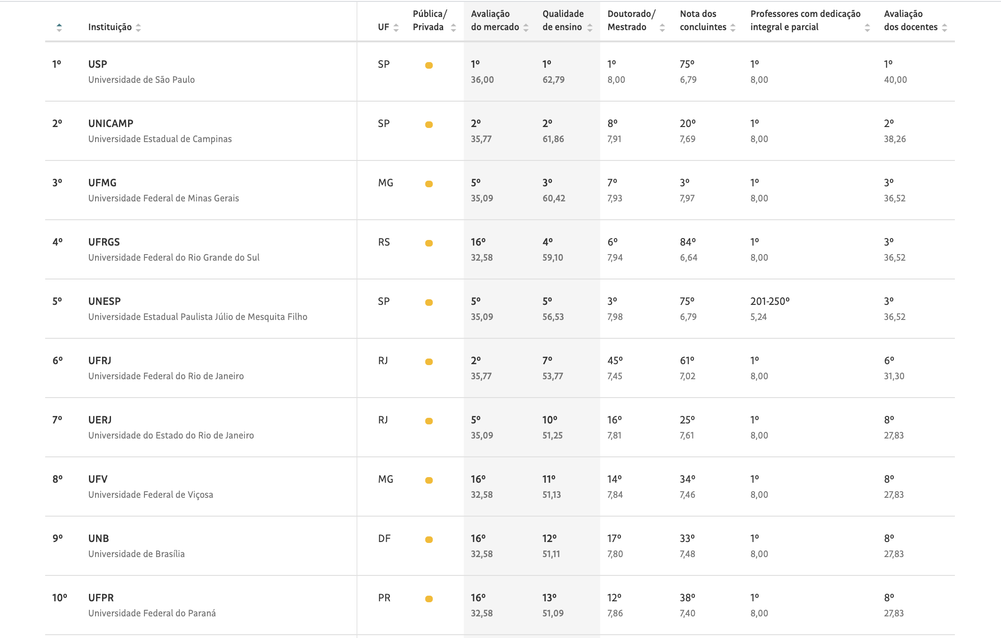The height and width of the screenshot is (638, 1001).
Task: Sort by Qualidade de ensino arrows
Action: coord(590,28)
